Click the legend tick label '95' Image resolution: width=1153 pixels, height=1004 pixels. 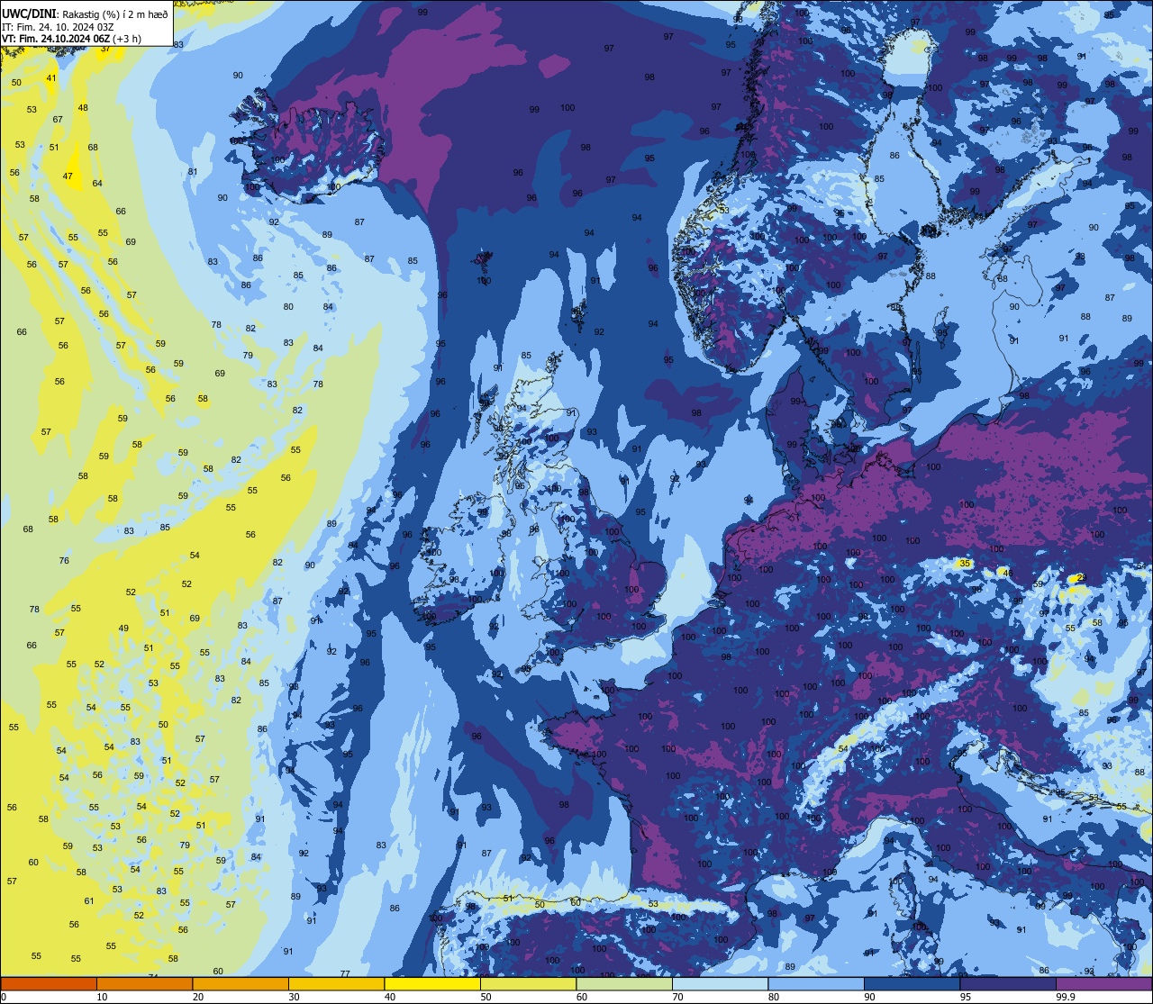[x=966, y=997]
